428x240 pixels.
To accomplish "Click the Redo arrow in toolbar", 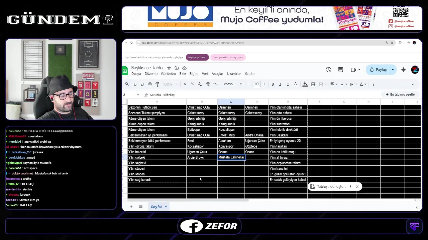I will [142, 84].
